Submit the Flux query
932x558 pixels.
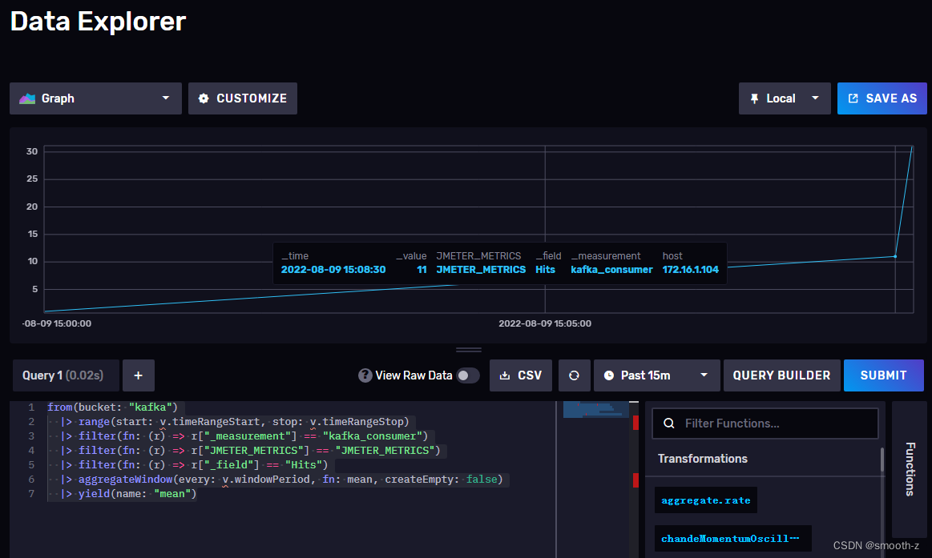click(x=883, y=375)
